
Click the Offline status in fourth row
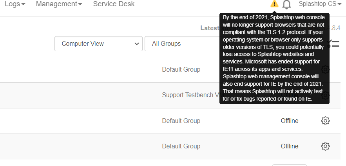coord(290,146)
